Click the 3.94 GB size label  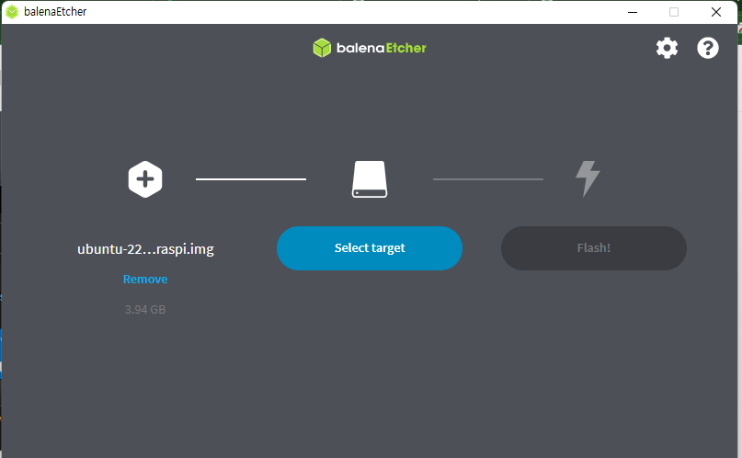[x=145, y=309]
